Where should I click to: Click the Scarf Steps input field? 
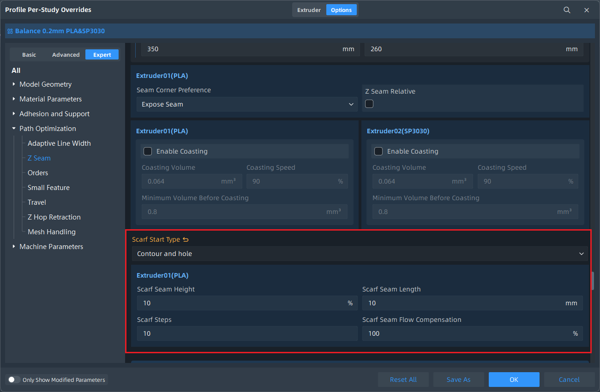tap(247, 333)
